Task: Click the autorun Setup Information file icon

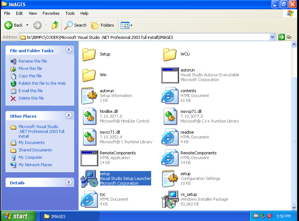Action: (89, 96)
